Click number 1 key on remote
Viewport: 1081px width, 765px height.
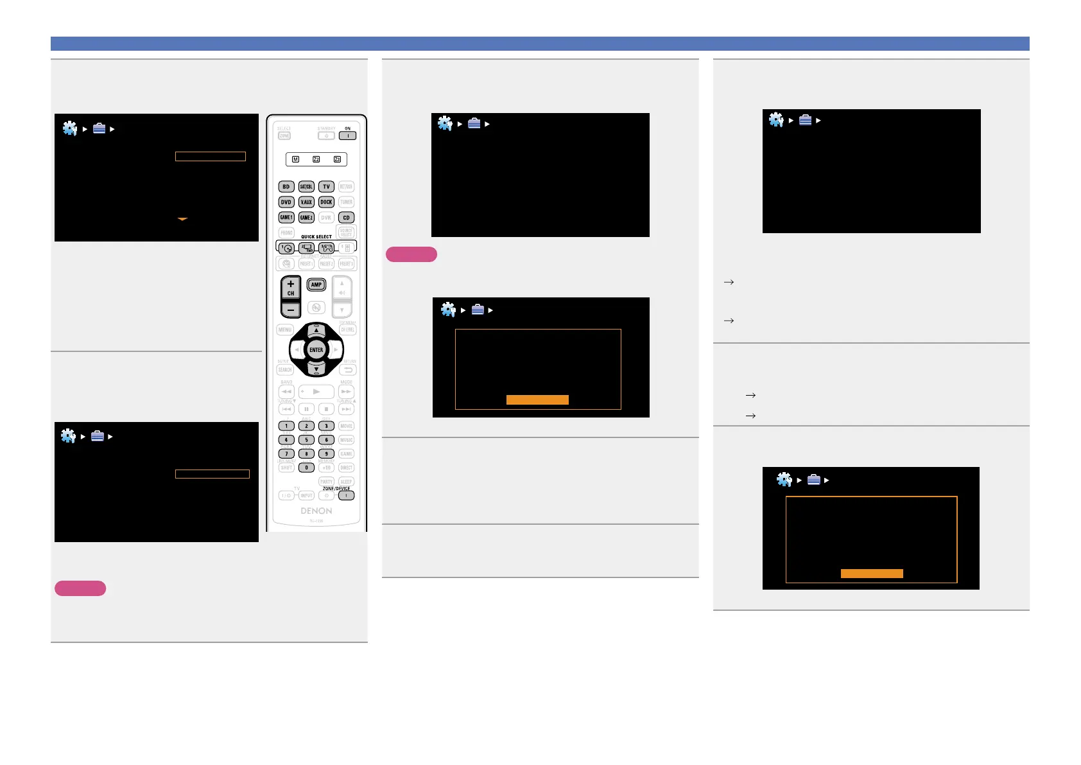tap(286, 426)
